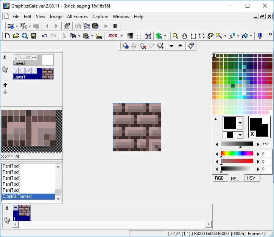The height and width of the screenshot is (237, 274).
Task: Pick the first black swatch in palette
Action: pyautogui.click(x=214, y=55)
